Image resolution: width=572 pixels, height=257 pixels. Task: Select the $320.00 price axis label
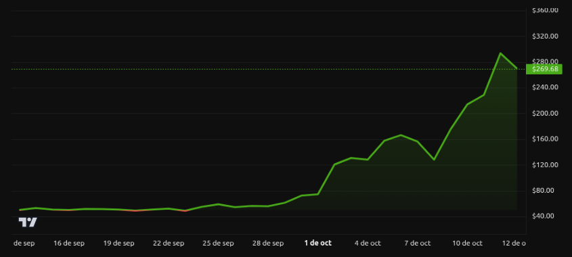pyautogui.click(x=545, y=36)
